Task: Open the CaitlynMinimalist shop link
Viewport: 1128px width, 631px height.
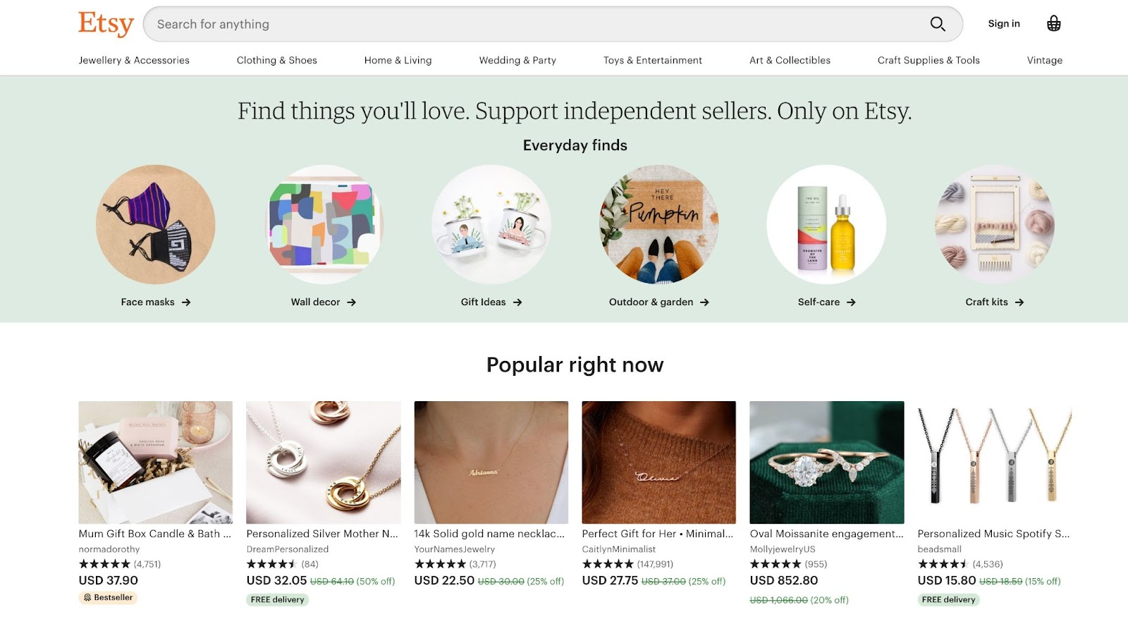Action: tap(618, 549)
